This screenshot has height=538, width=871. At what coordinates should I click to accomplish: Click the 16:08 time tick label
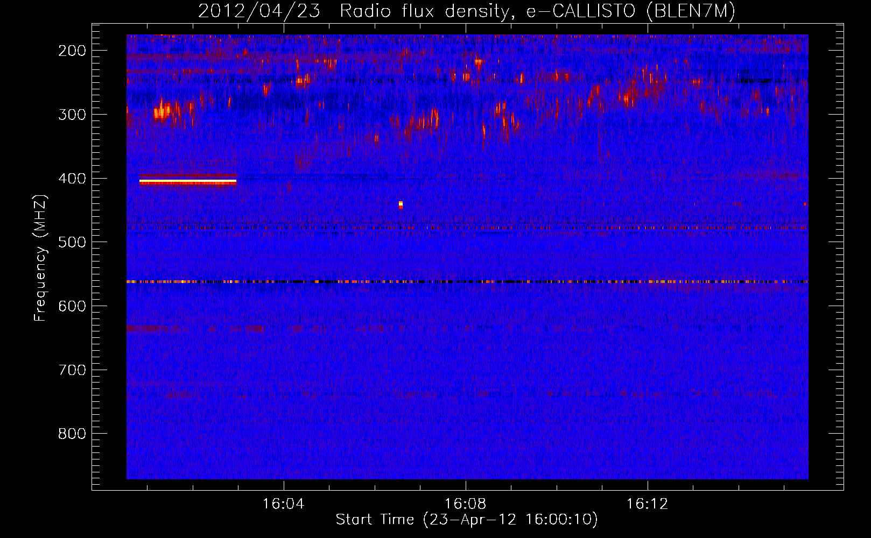[465, 504]
